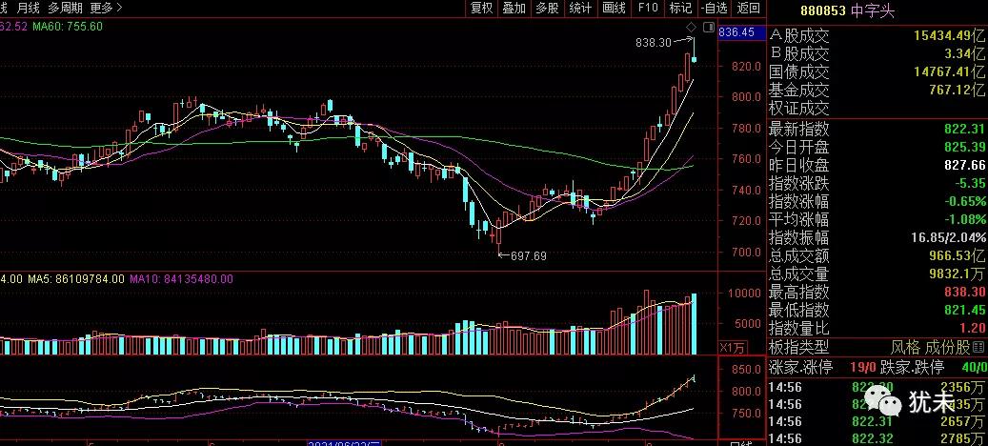This screenshot has height=446, width=988.
Task: Click the B股成交 row
Action: tap(877, 54)
